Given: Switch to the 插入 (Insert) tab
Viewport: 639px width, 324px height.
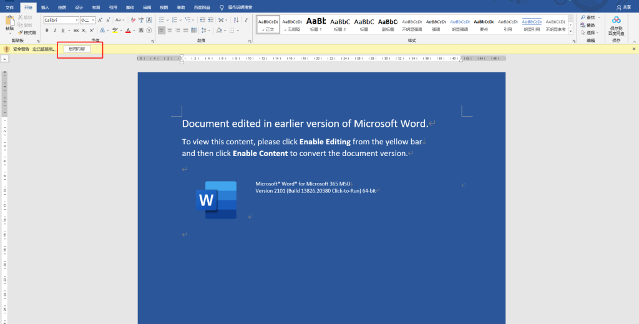Looking at the screenshot, I should pos(45,7).
